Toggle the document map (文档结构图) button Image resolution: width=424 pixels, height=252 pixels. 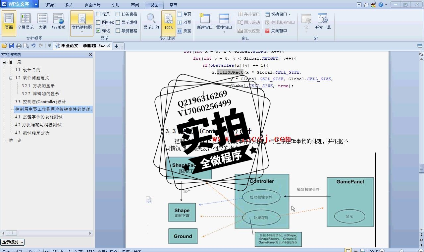click(x=82, y=23)
